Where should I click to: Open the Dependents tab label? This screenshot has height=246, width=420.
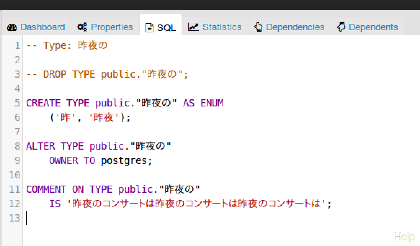coord(373,27)
